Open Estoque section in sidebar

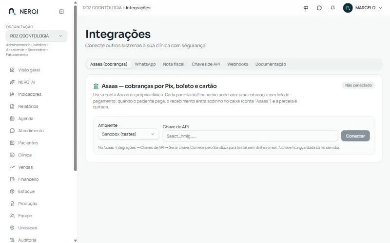(x=26, y=191)
